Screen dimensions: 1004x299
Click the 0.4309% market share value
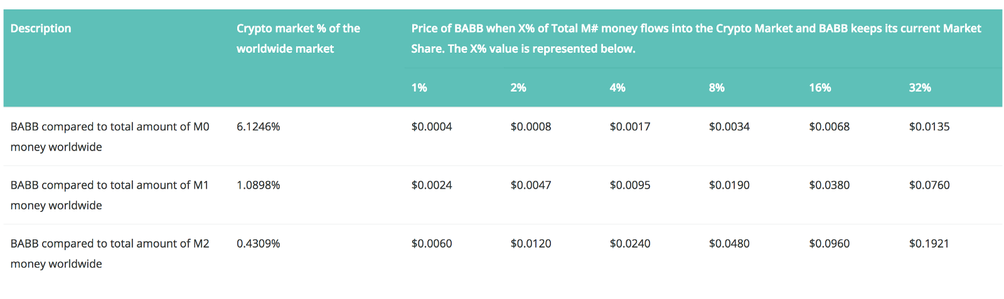[x=259, y=243]
